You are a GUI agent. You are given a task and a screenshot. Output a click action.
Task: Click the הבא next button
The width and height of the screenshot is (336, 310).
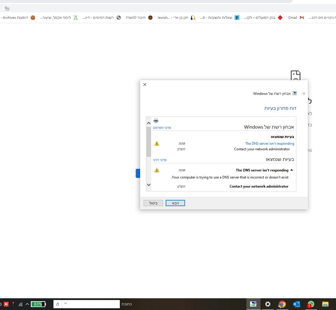(x=175, y=203)
